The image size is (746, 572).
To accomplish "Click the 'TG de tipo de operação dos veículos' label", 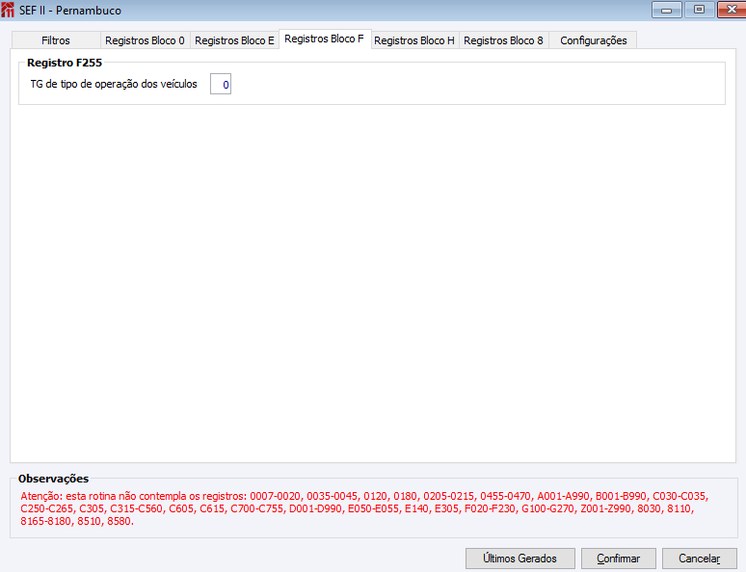I will tap(114, 84).
